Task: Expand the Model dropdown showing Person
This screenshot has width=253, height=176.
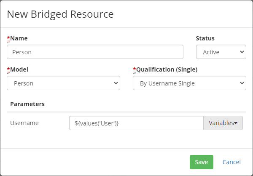Action: coord(63,83)
